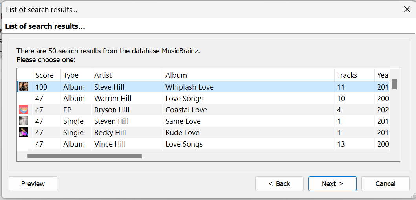This screenshot has height=200, width=416.
Task: Click the Preview button
Action: click(x=33, y=183)
